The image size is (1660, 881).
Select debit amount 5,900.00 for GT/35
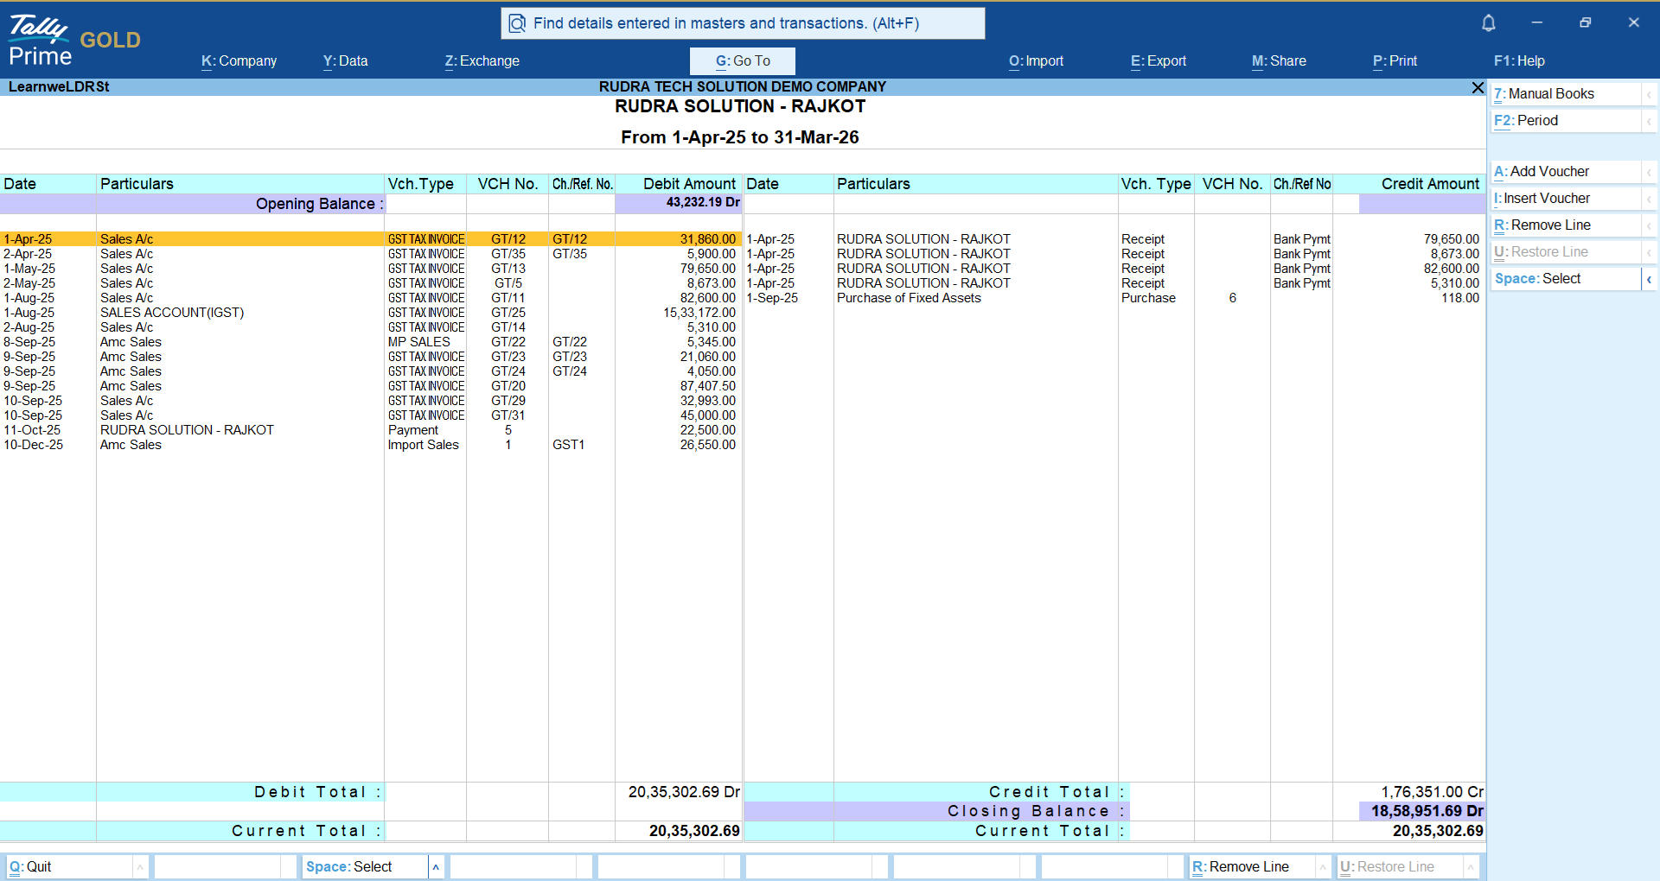712,254
